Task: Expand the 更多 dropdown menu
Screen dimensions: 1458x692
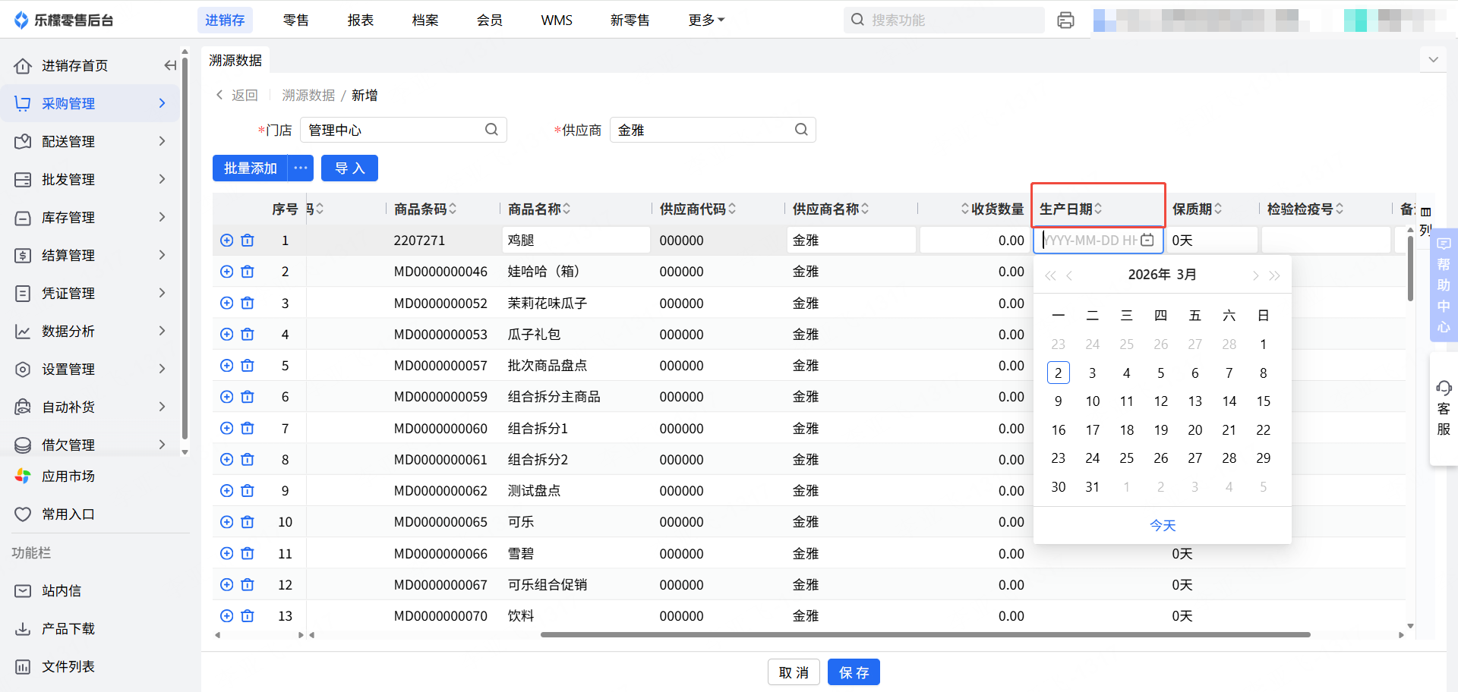Action: [x=706, y=20]
